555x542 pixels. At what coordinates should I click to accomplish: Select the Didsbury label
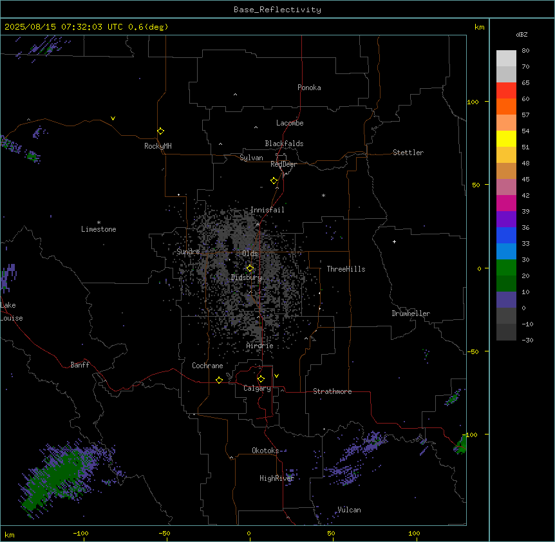(x=247, y=277)
